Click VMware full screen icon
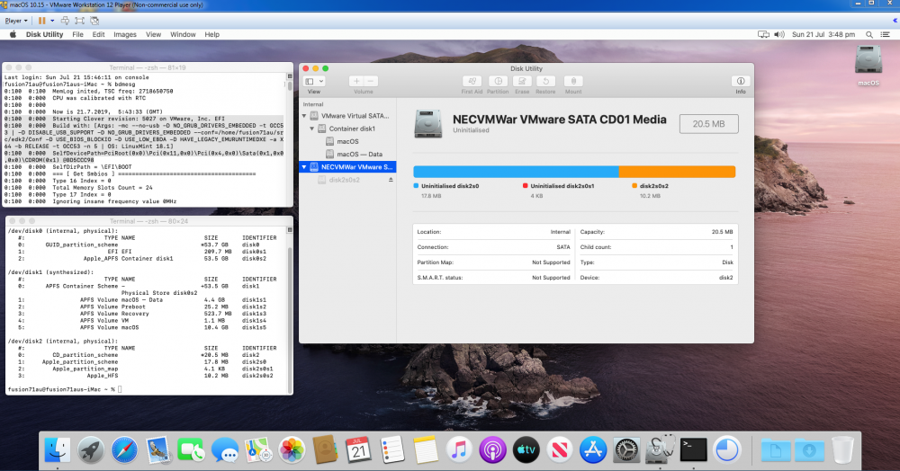The width and height of the screenshot is (900, 471). 79,21
